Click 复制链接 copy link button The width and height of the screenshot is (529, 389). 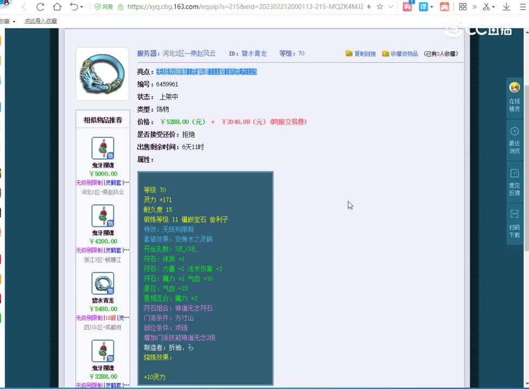click(365, 53)
